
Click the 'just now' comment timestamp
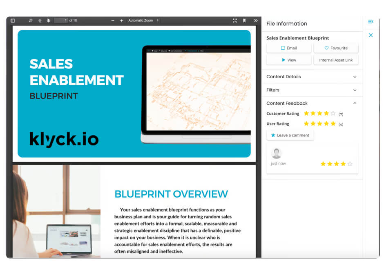(x=278, y=164)
